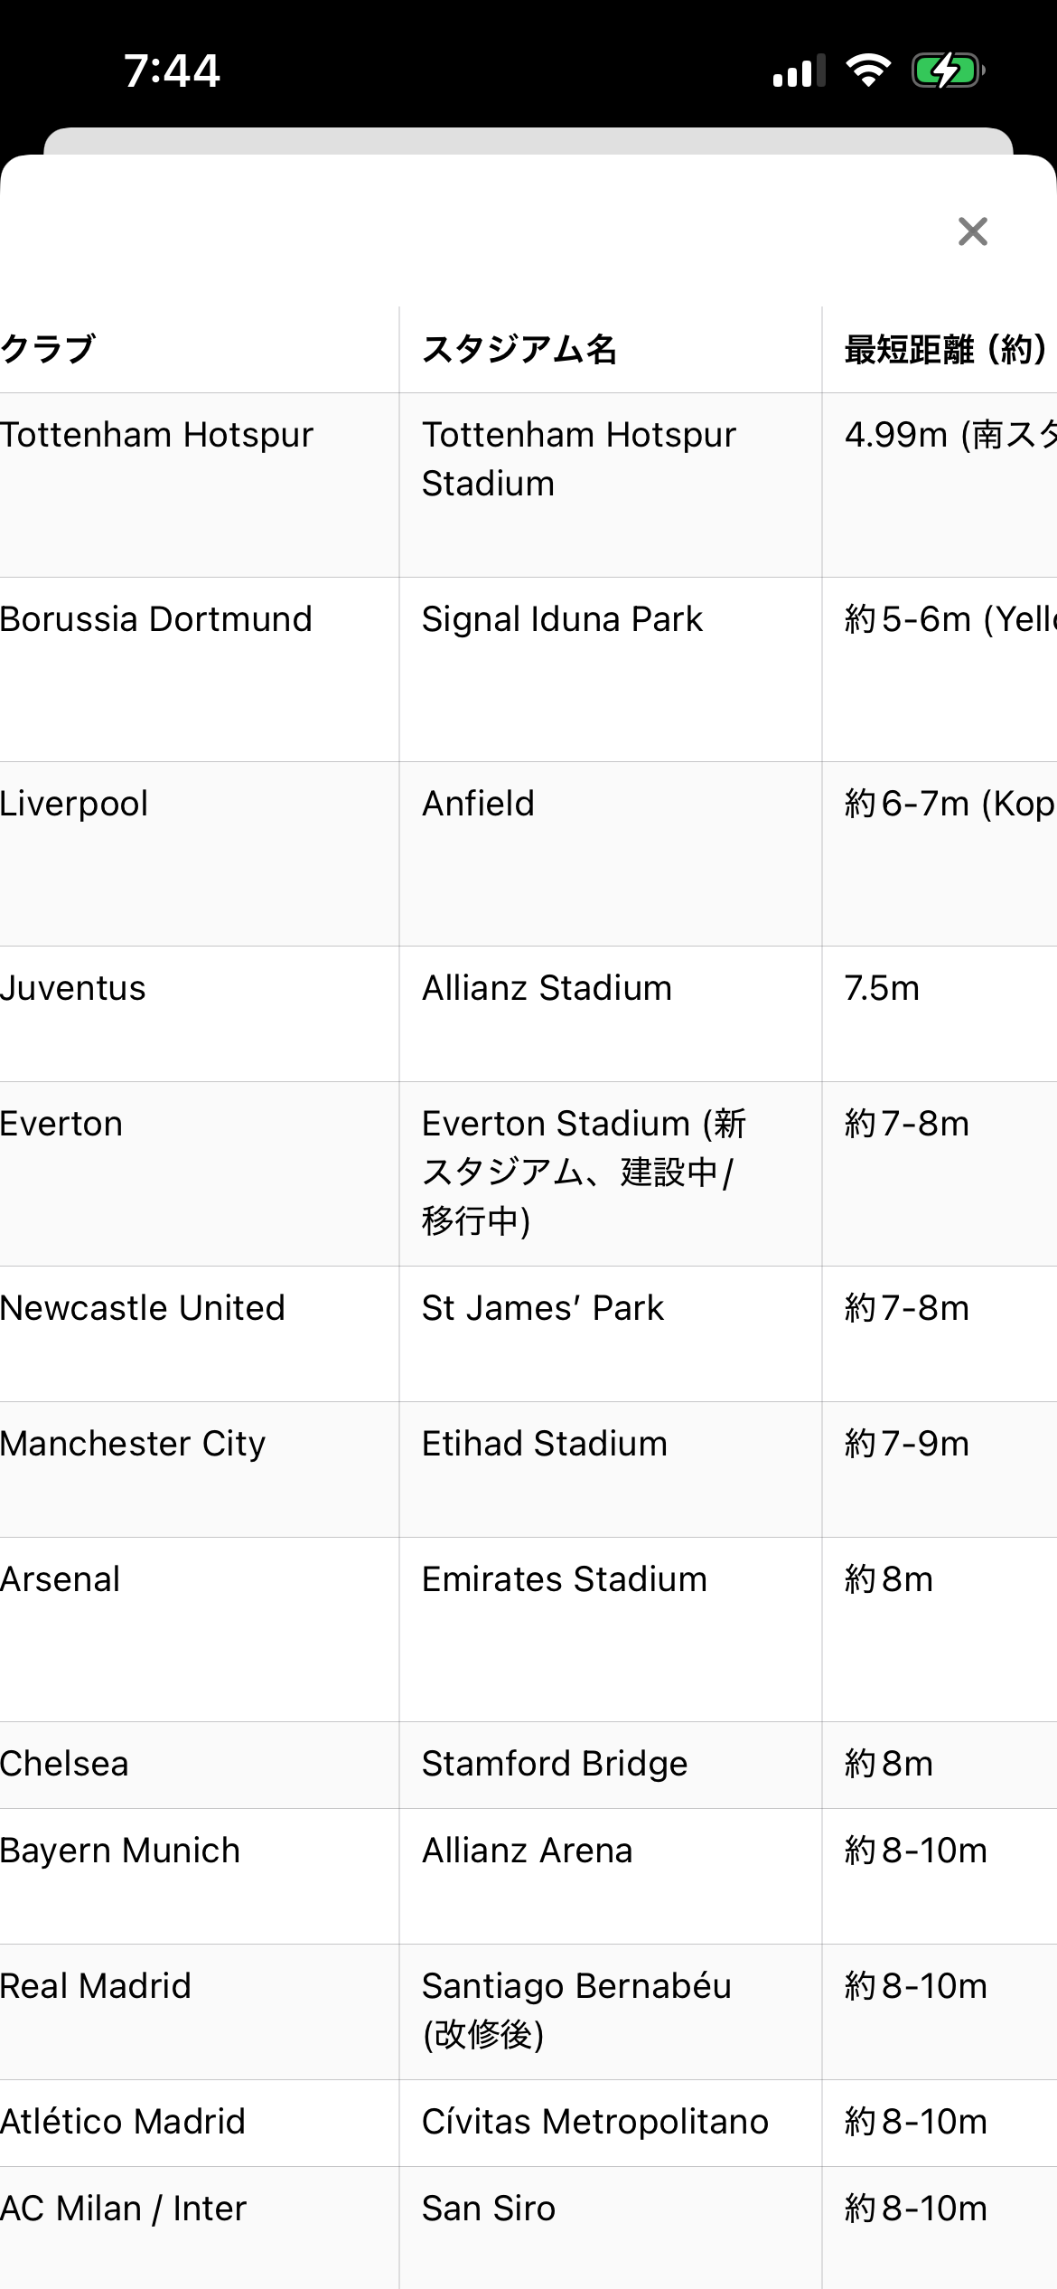This screenshot has width=1057, height=2289.
Task: Tap the Stamford Bridge stadium cell
Action: [x=555, y=1765]
